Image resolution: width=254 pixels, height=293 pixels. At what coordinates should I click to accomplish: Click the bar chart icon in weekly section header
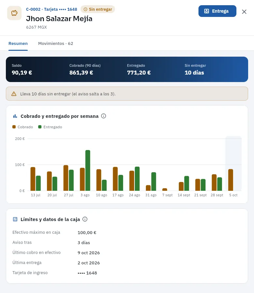pyautogui.click(x=15, y=116)
